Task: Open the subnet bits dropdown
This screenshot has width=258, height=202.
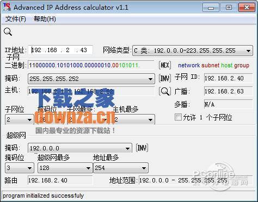Action: [19, 119]
